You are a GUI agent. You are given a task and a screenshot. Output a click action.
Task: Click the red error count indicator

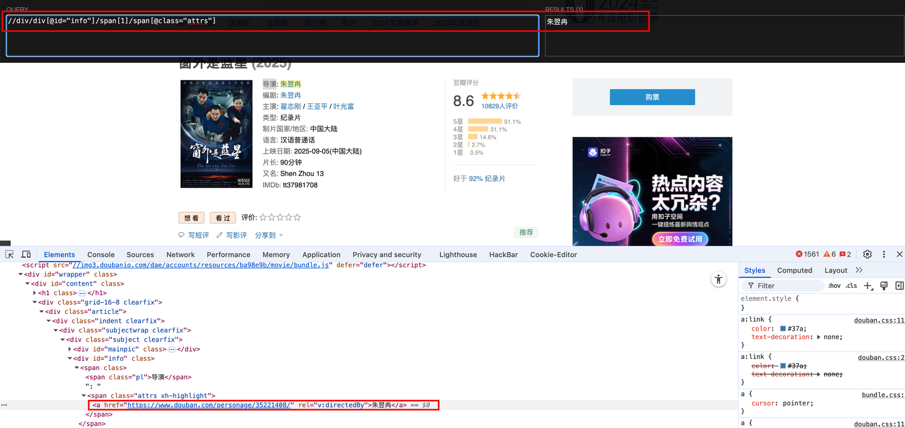(807, 254)
